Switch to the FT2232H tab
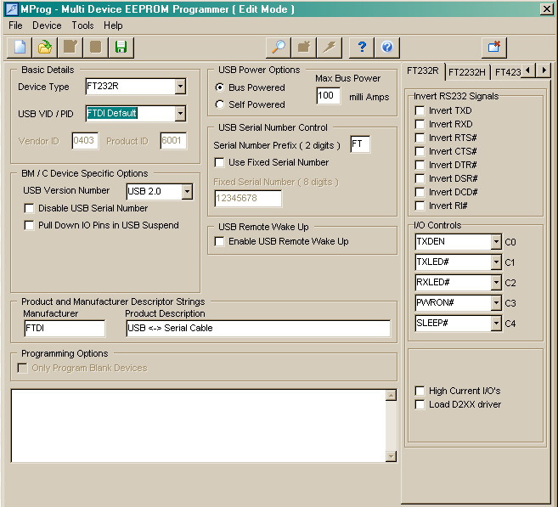 [468, 71]
